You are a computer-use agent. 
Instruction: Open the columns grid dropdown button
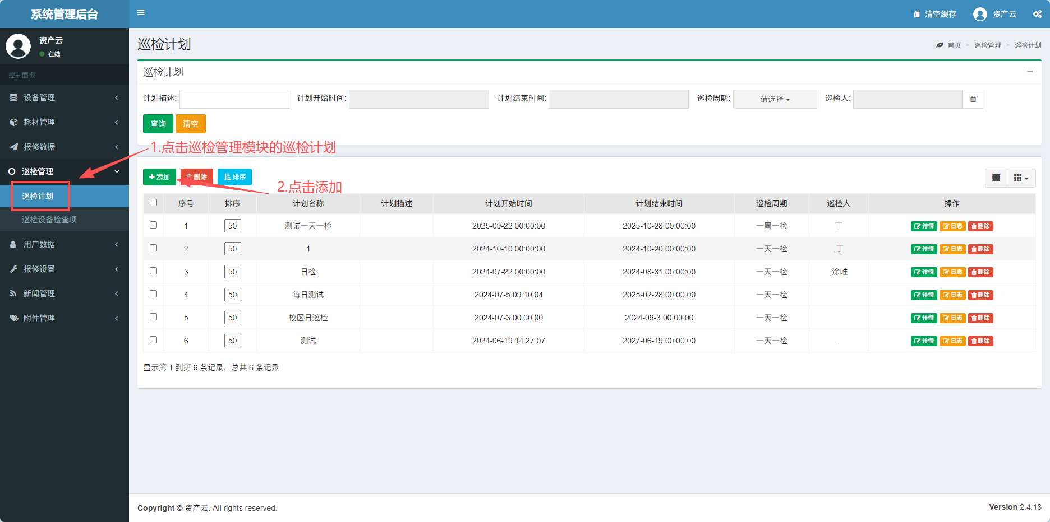(1021, 178)
